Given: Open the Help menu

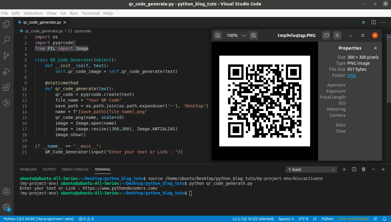Looking at the screenshot, I should coord(108,13).
